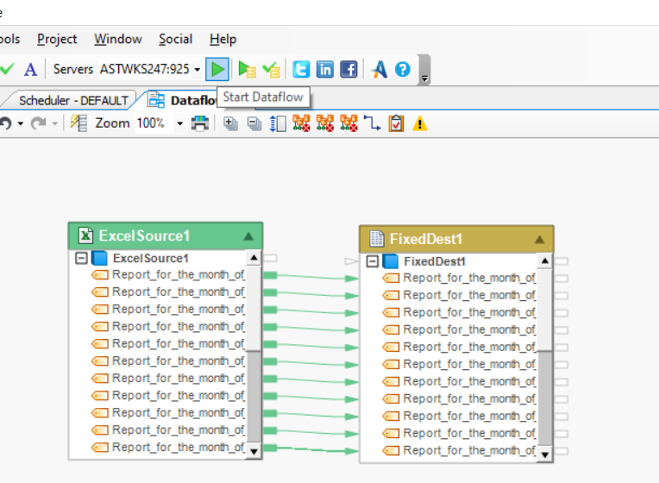Image resolution: width=659 pixels, height=483 pixels.
Task: Click the auto-size column icon after Collapse All
Action: [x=278, y=123]
